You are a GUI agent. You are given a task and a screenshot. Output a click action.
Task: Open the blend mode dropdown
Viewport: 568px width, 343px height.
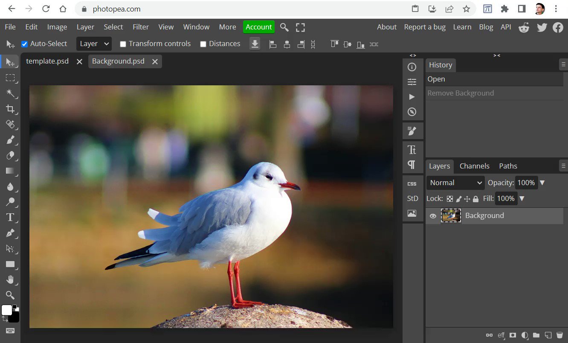click(455, 183)
